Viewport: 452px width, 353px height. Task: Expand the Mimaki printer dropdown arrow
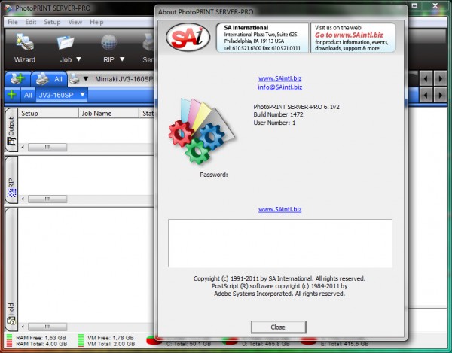point(86,78)
